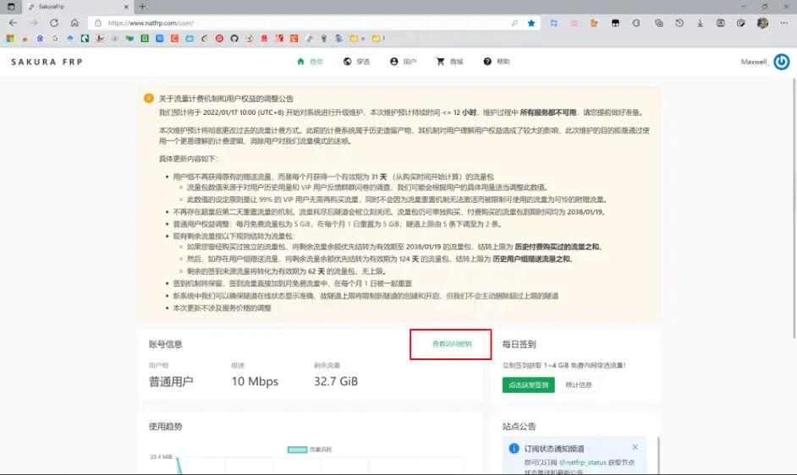Click the browser home icon
The height and width of the screenshot is (475, 797).
75,23
